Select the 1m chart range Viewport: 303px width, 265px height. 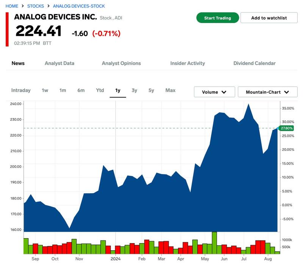pyautogui.click(x=62, y=90)
